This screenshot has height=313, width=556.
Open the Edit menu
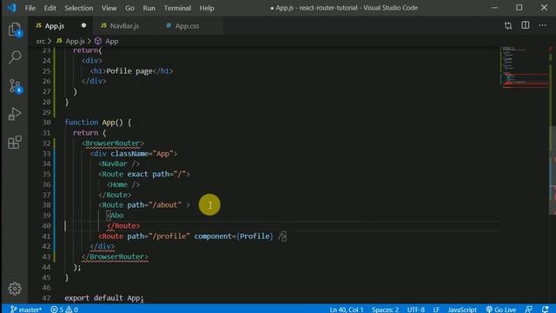coord(50,8)
